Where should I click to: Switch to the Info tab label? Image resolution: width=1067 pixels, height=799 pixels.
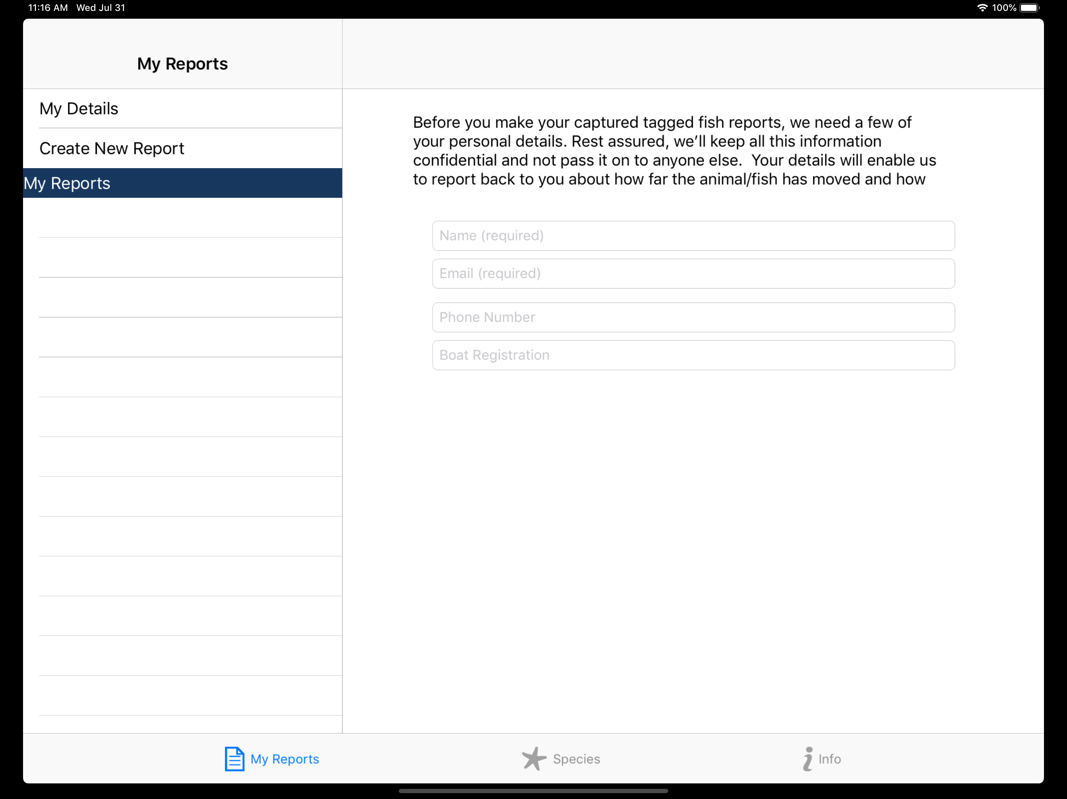click(830, 759)
